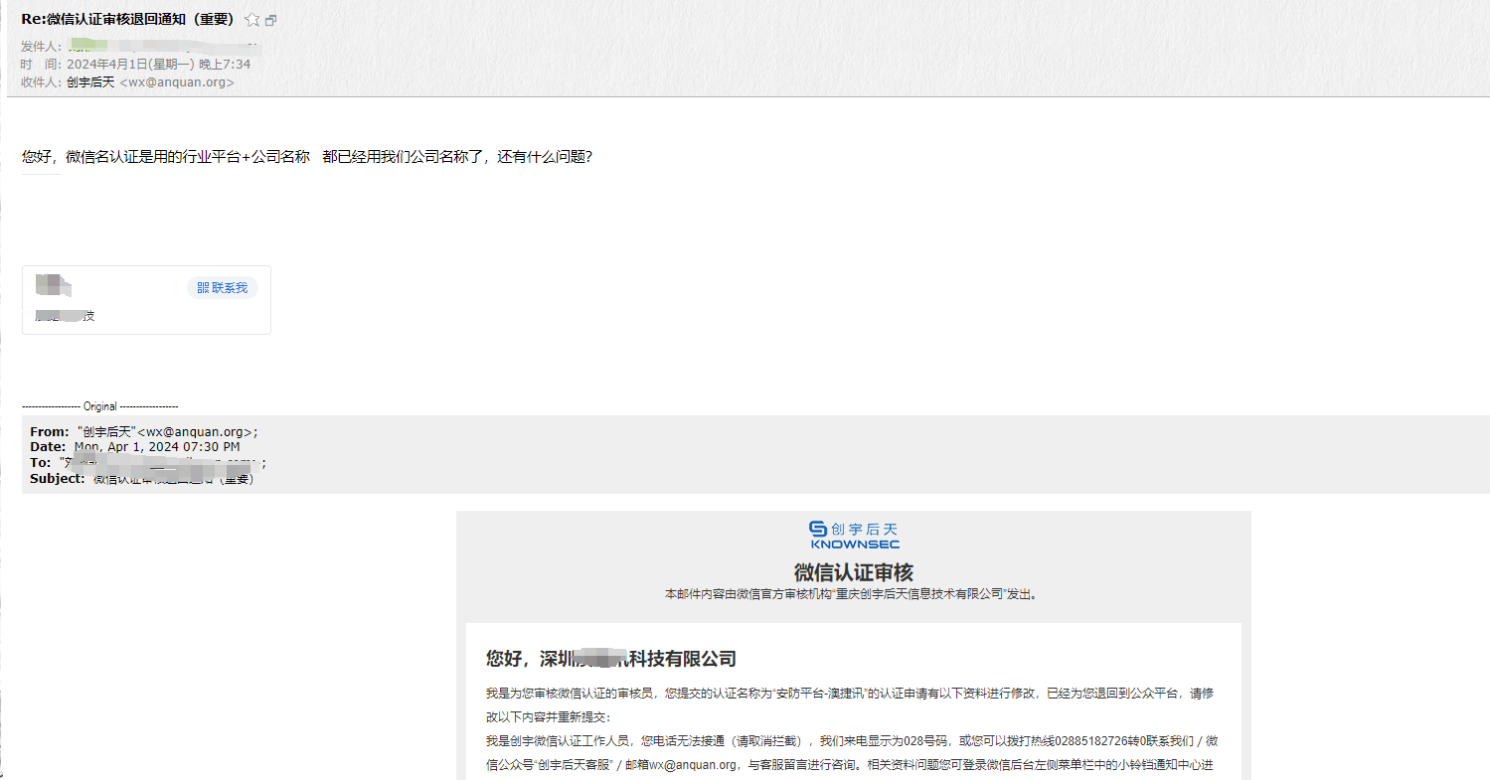Click the 联系我 contact button
This screenshot has height=780, width=1490.
pos(223,288)
